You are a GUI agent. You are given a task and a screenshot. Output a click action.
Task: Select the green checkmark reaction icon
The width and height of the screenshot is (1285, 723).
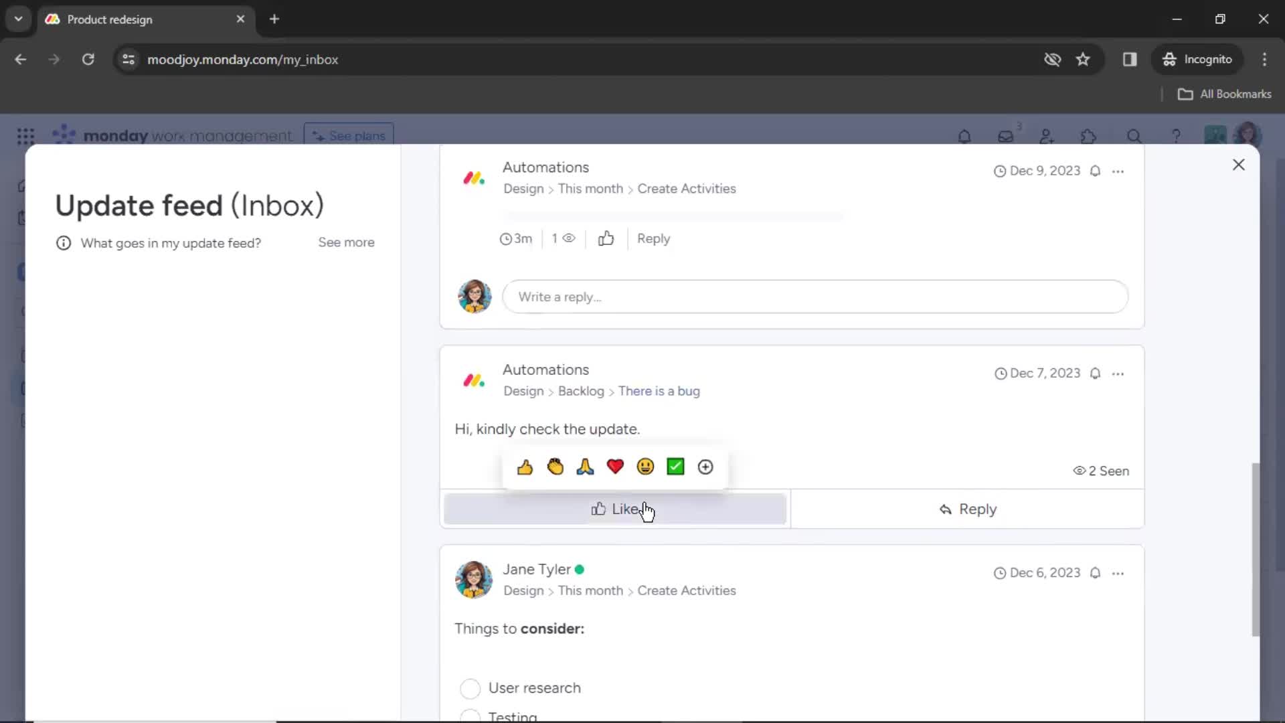tap(675, 466)
